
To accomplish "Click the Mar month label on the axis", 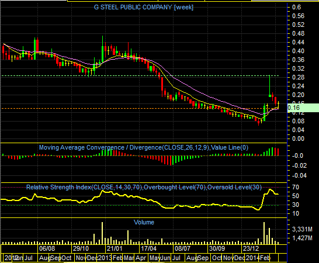I will pyautogui.click(x=129, y=258).
